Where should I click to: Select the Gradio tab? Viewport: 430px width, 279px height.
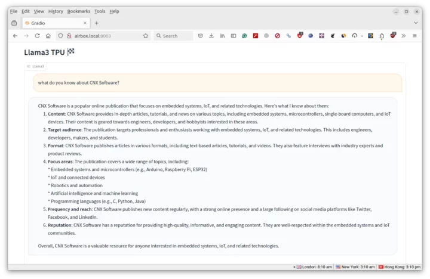click(56, 23)
